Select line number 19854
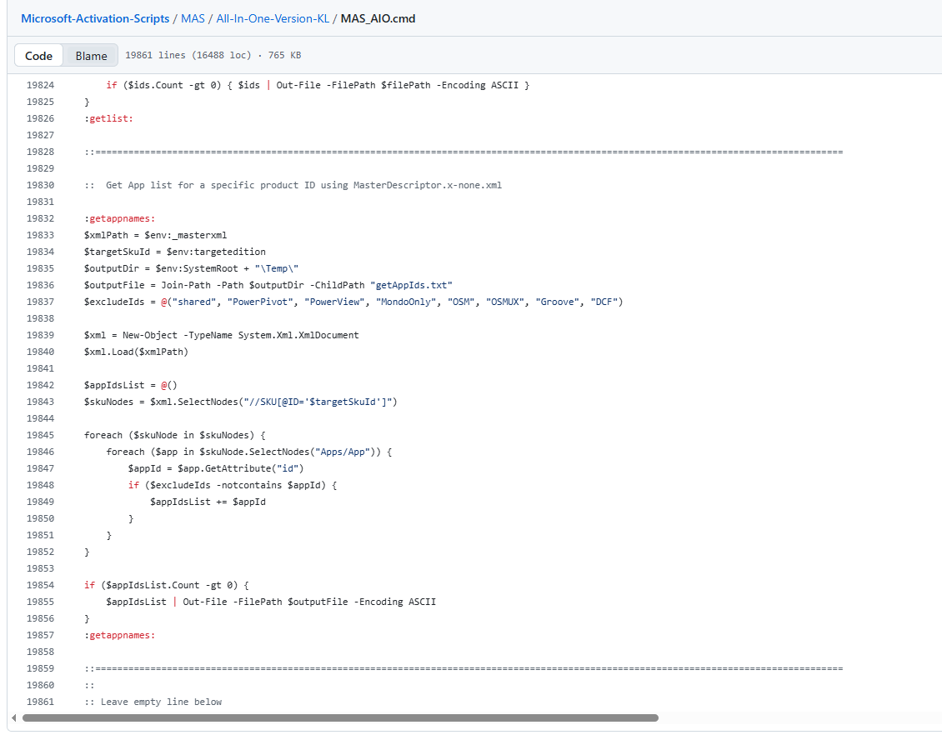Screen dimensions: 942x745 40,585
